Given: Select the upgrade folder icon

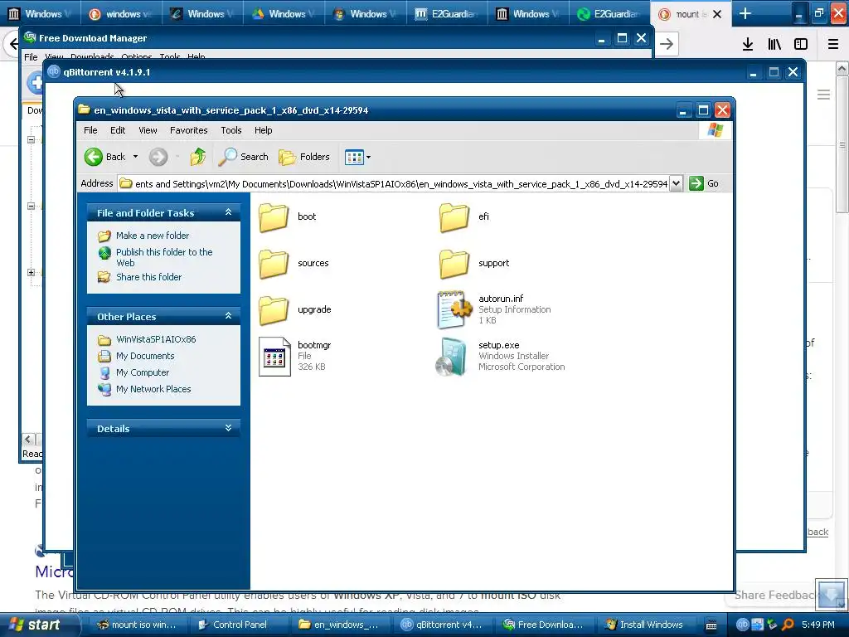Looking at the screenshot, I should tap(274, 310).
